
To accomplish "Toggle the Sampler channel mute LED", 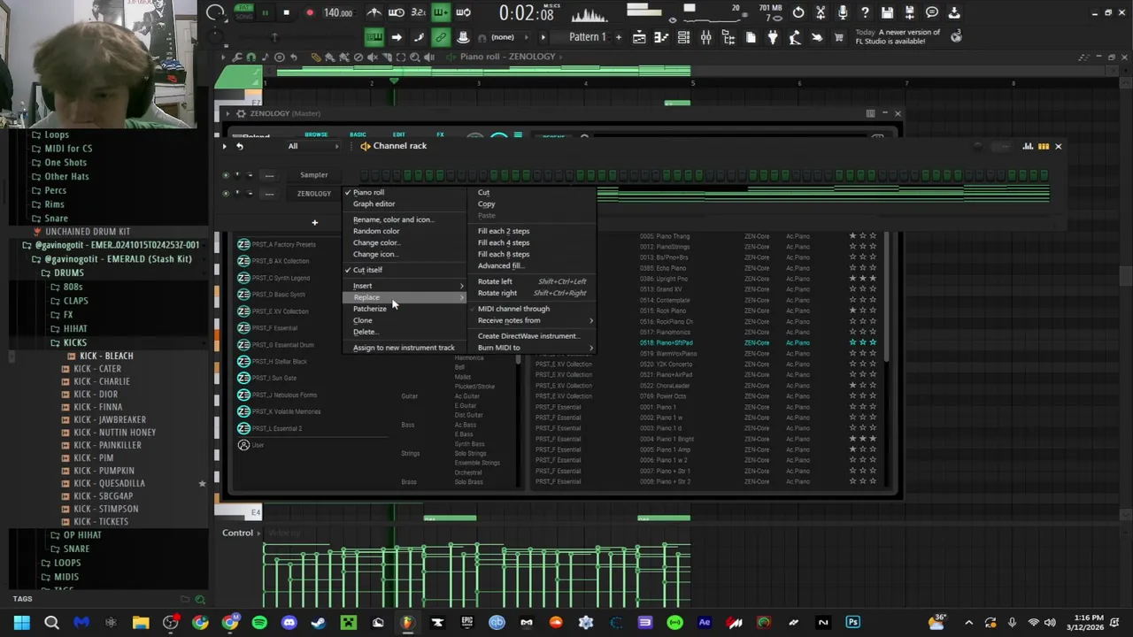I will [x=226, y=175].
